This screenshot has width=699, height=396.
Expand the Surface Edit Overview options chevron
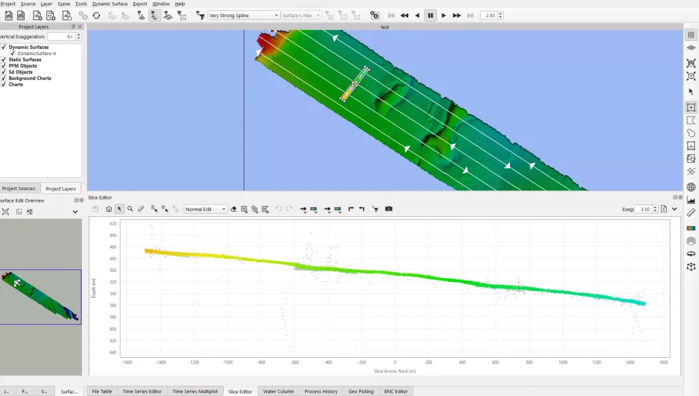[x=75, y=212]
